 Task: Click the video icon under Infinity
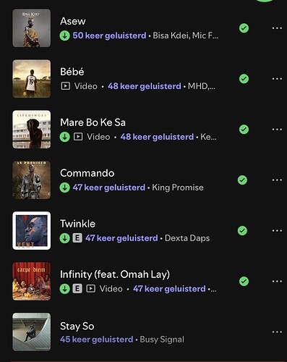(90, 289)
